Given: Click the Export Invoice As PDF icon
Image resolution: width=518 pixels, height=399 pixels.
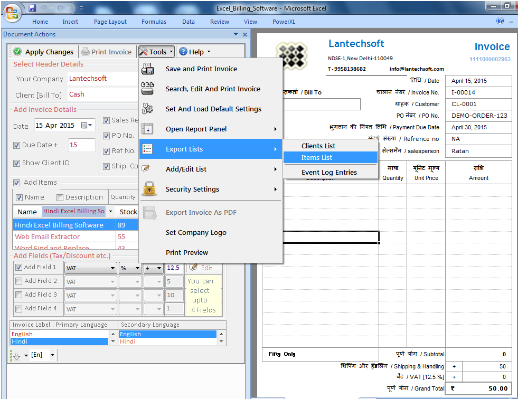Looking at the screenshot, I should click(149, 212).
